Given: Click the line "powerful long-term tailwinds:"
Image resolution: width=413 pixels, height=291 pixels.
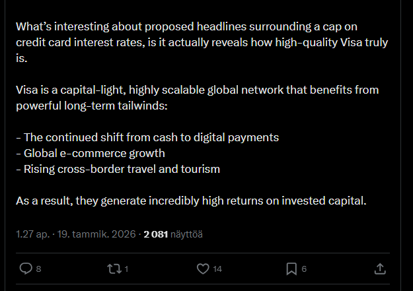Looking at the screenshot, I should coord(92,106).
